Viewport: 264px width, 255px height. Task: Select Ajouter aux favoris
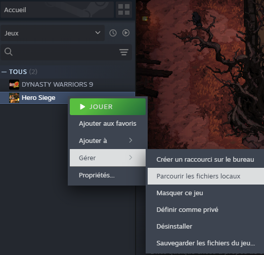click(x=108, y=124)
